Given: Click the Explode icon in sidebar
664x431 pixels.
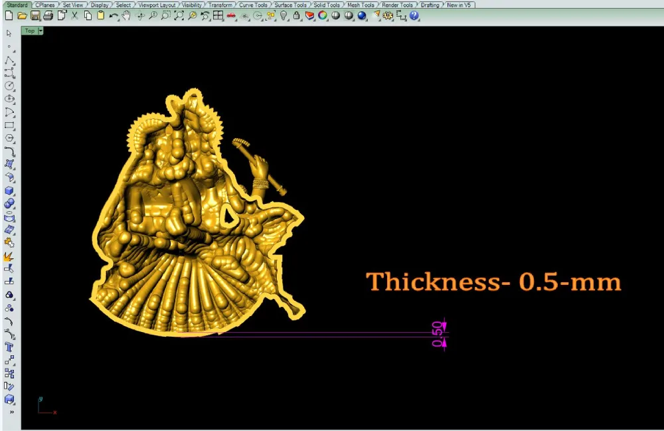Looking at the screenshot, I should (x=9, y=256).
